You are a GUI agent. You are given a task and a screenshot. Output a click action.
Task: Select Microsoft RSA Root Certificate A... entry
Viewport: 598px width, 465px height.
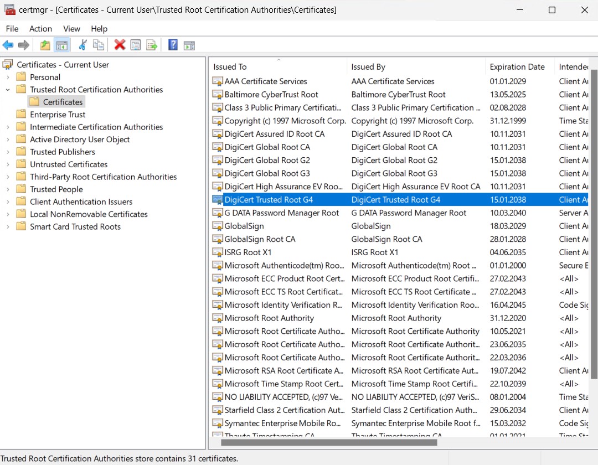284,371
